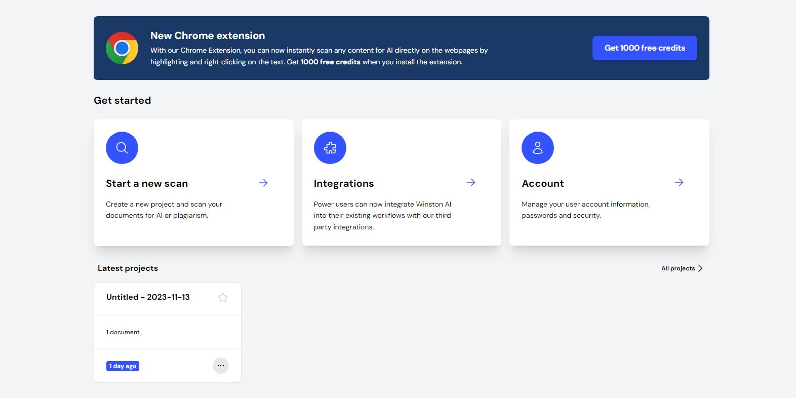Star the Untitled project as favorite

tap(223, 298)
